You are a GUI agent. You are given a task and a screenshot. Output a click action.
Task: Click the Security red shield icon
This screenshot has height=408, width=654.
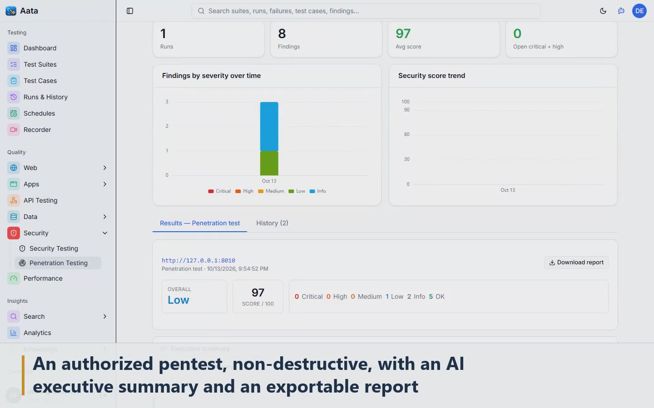click(x=14, y=233)
